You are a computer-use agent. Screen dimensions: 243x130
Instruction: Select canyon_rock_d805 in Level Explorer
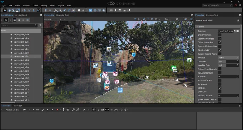21,71
